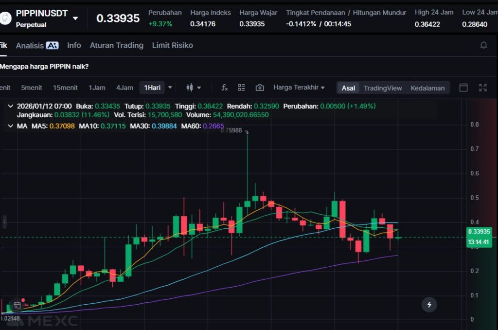This screenshot has height=330, width=498.
Task: Select the 4Jam timeframe
Action: coord(124,88)
